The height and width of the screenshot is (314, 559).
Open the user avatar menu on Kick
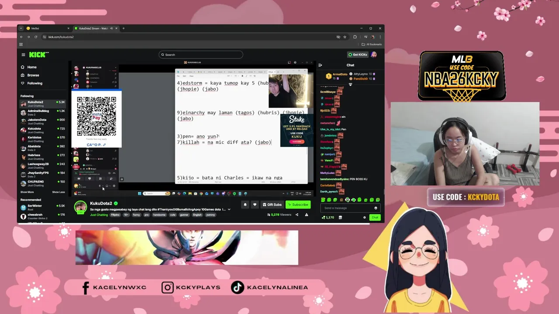coord(374,55)
